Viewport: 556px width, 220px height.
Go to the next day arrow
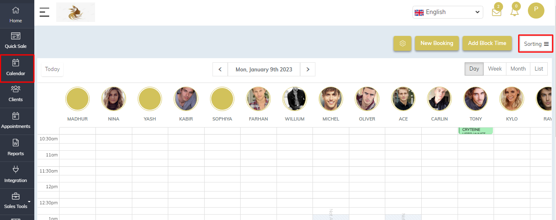[x=308, y=69]
